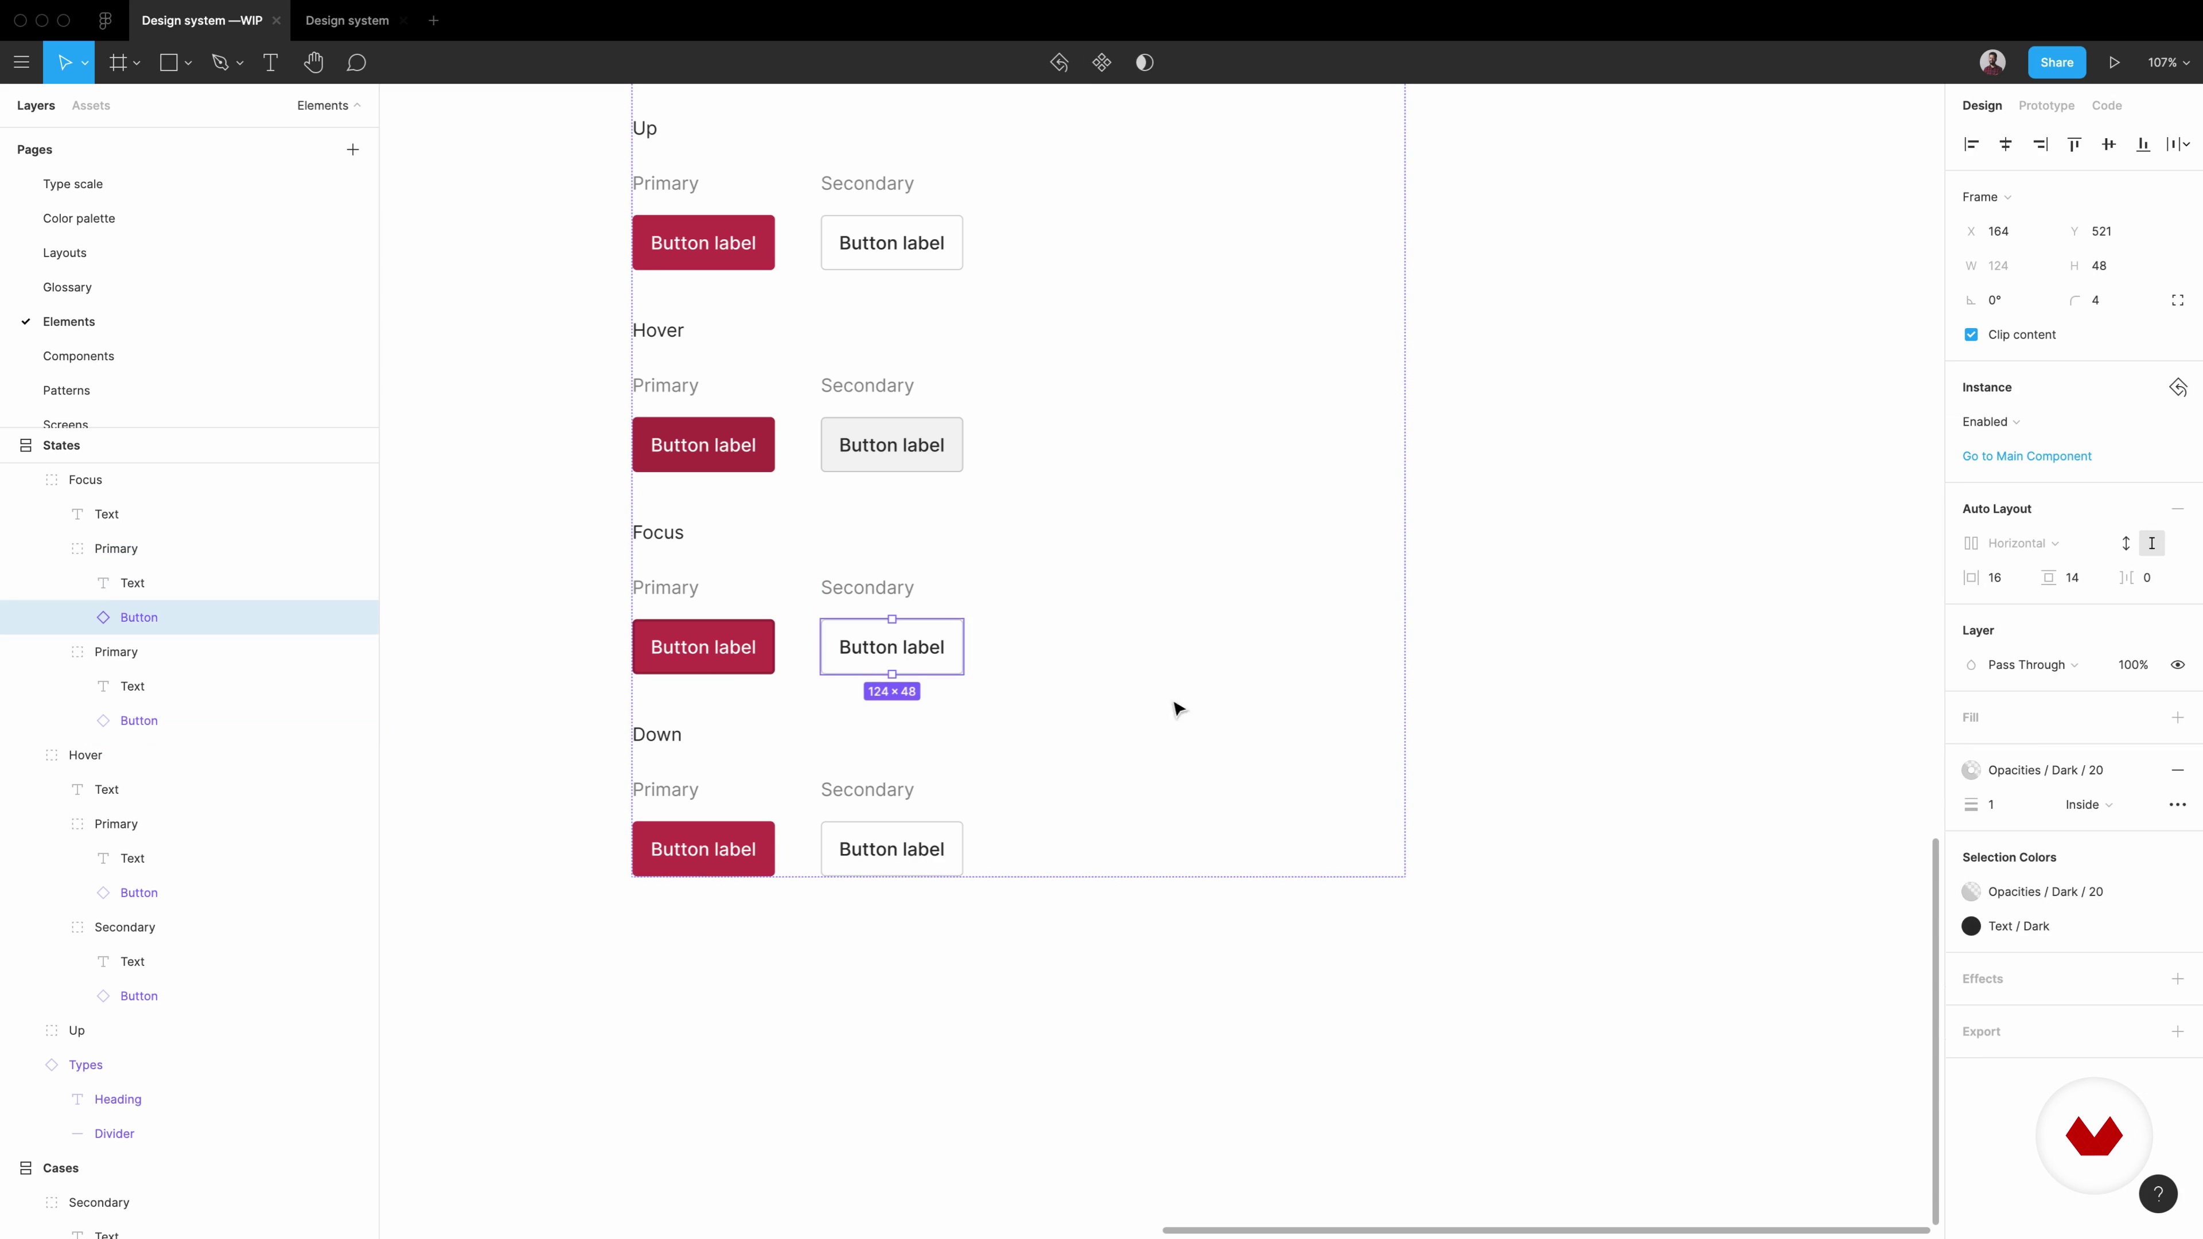Image resolution: width=2203 pixels, height=1239 pixels.
Task: Select the Text tool
Action: pos(270,63)
